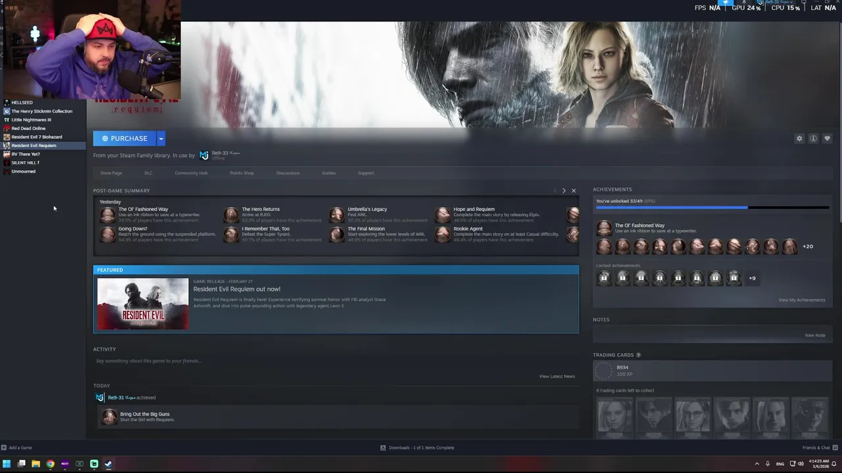The width and height of the screenshot is (842, 473).
Task: Dismiss the Post-Game Summary panel
Action: [574, 191]
